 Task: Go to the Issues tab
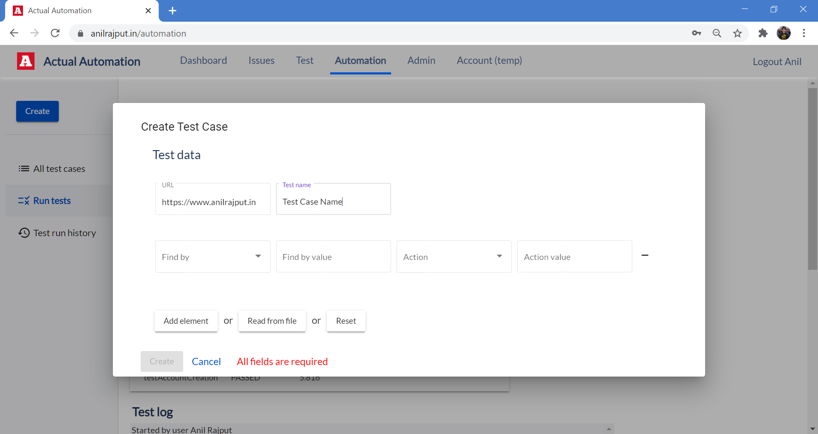click(x=262, y=60)
